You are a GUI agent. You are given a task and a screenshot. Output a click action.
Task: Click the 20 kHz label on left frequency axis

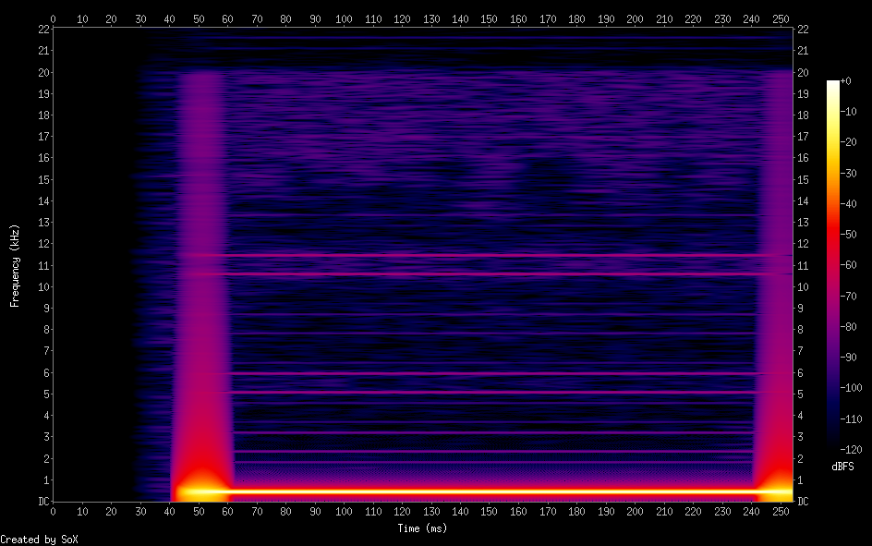point(41,72)
